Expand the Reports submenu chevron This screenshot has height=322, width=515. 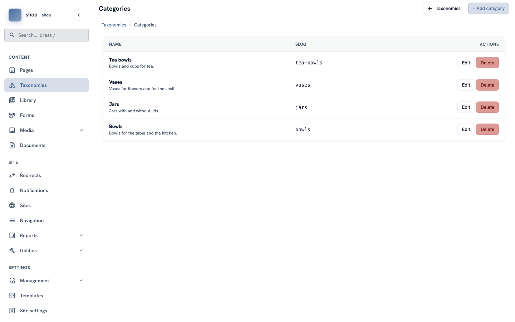tap(81, 235)
